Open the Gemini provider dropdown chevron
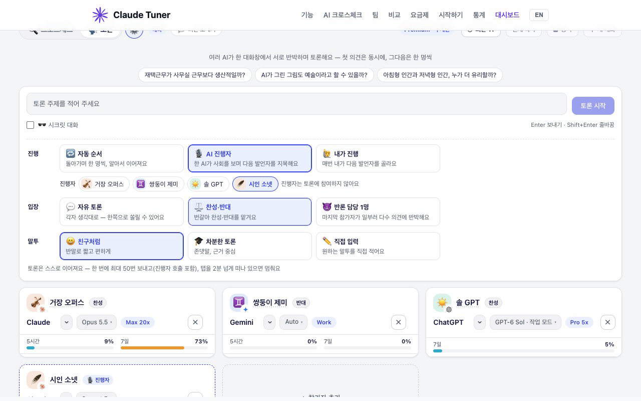 pyautogui.click(x=269, y=322)
